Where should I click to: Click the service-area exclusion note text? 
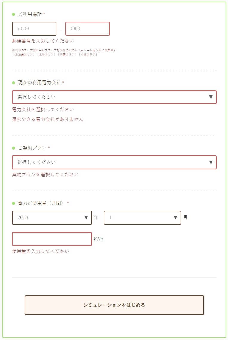tap(64, 52)
